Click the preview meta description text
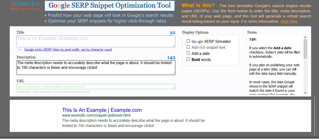319x140 pixels. tap(133, 123)
